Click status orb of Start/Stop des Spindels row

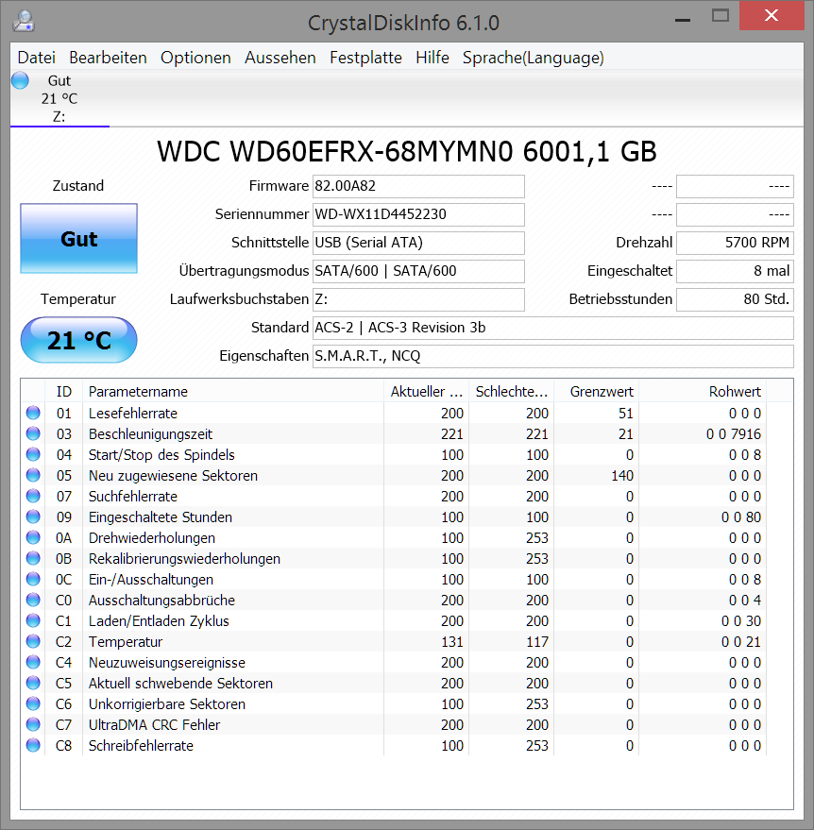33,454
